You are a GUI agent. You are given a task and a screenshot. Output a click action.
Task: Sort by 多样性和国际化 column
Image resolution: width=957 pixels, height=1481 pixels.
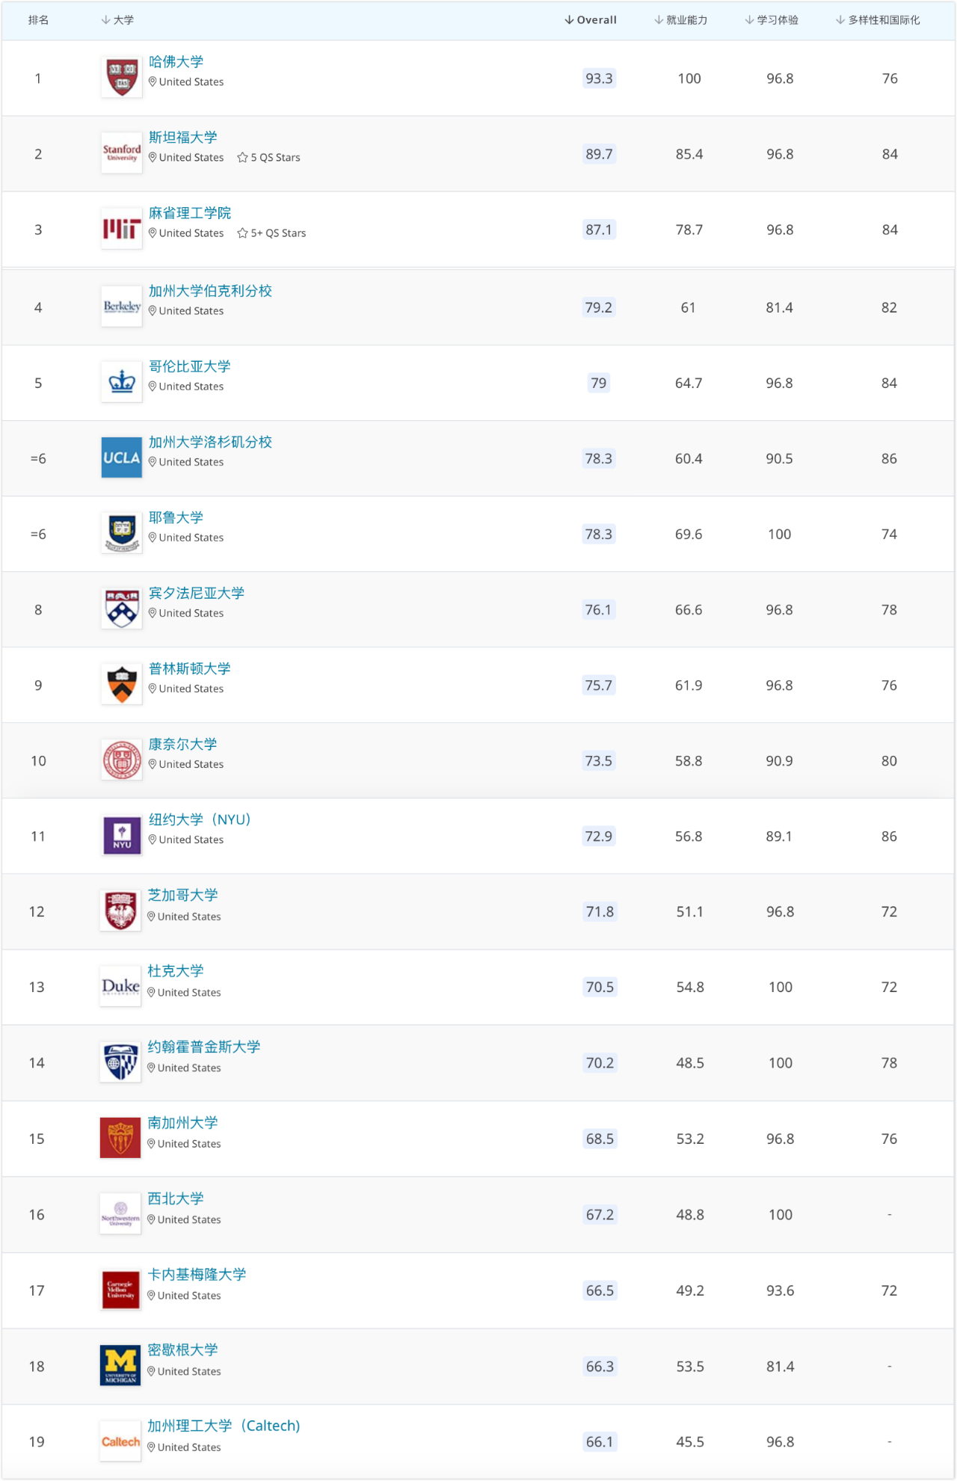878,20
